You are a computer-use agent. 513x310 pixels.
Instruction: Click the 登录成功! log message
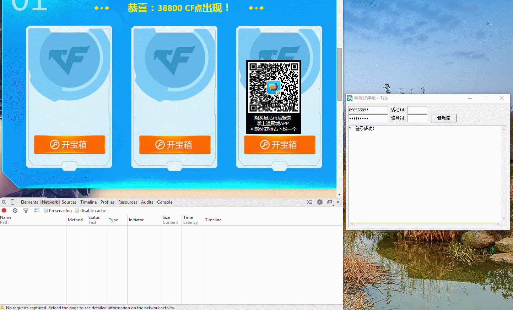click(x=365, y=128)
